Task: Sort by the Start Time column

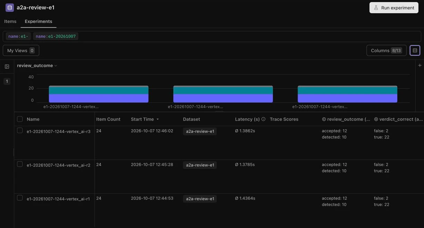Action: [145, 119]
